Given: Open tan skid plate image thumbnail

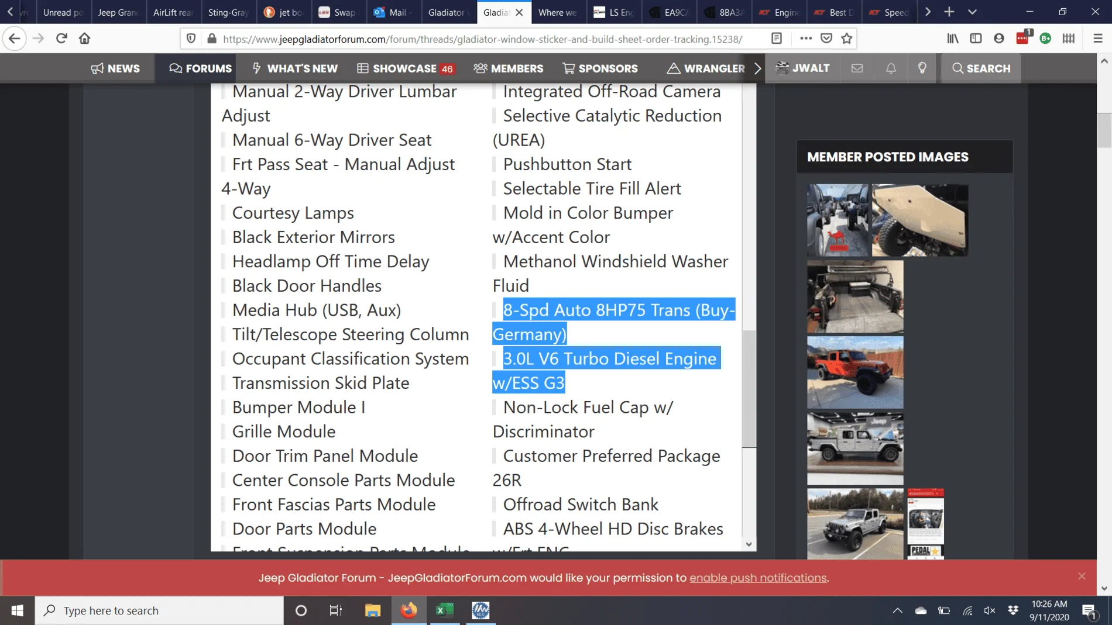Looking at the screenshot, I should [x=920, y=220].
